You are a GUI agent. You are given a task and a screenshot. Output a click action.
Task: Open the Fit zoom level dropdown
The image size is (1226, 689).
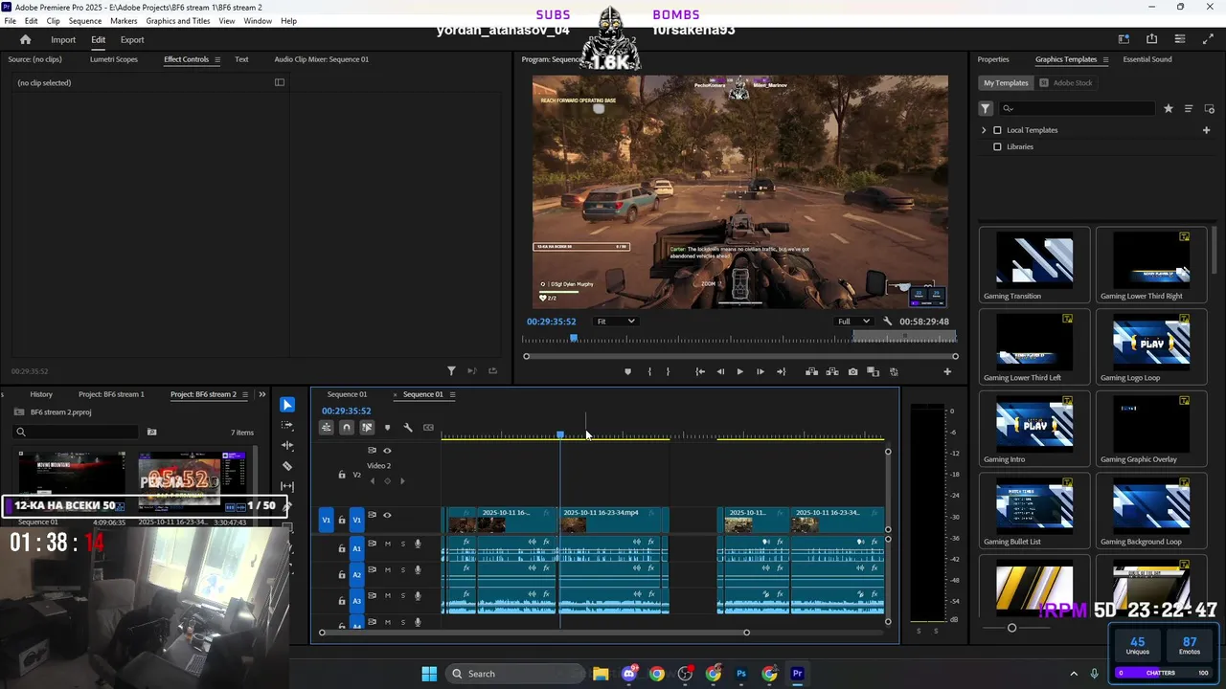(615, 322)
